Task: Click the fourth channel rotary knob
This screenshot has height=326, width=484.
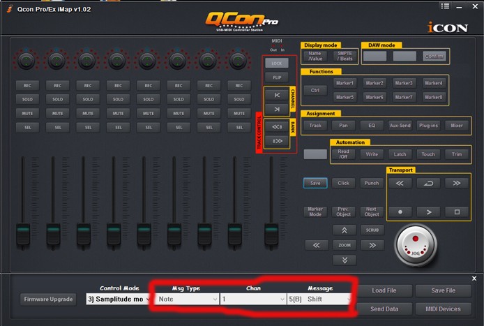Action: pos(117,60)
